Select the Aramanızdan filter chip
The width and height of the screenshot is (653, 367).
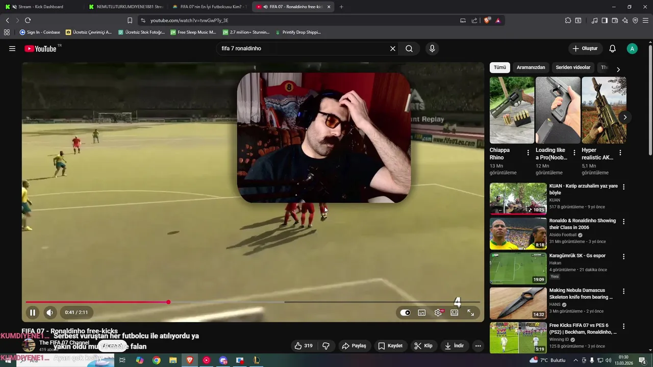pos(531,67)
